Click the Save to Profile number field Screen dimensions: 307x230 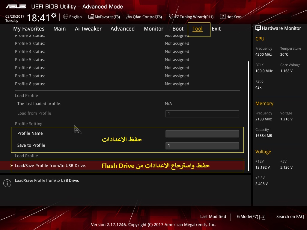[202, 146]
